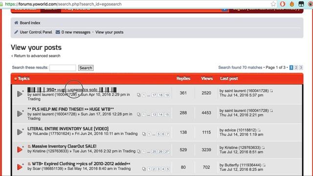The height and width of the screenshot is (176, 313).
Task: Go to results page 2
Action: pyautogui.click(x=296, y=67)
